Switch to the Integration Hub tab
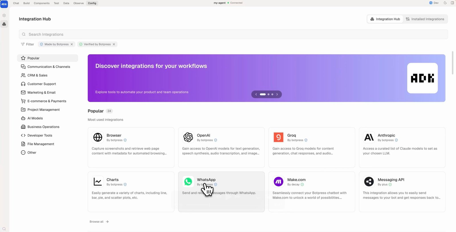 point(385,19)
